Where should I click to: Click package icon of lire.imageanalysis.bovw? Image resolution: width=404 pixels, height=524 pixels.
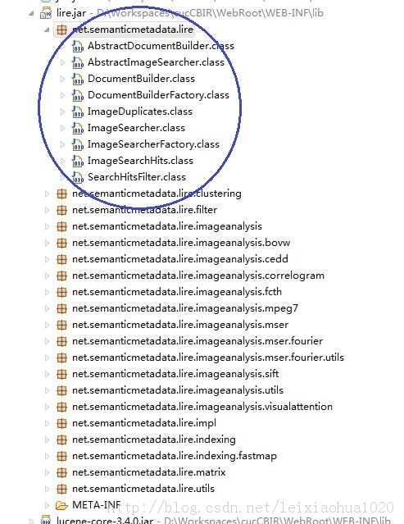click(x=61, y=243)
